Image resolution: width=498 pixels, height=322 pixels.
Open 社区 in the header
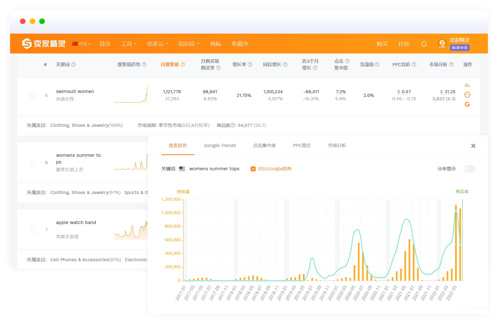(x=404, y=44)
